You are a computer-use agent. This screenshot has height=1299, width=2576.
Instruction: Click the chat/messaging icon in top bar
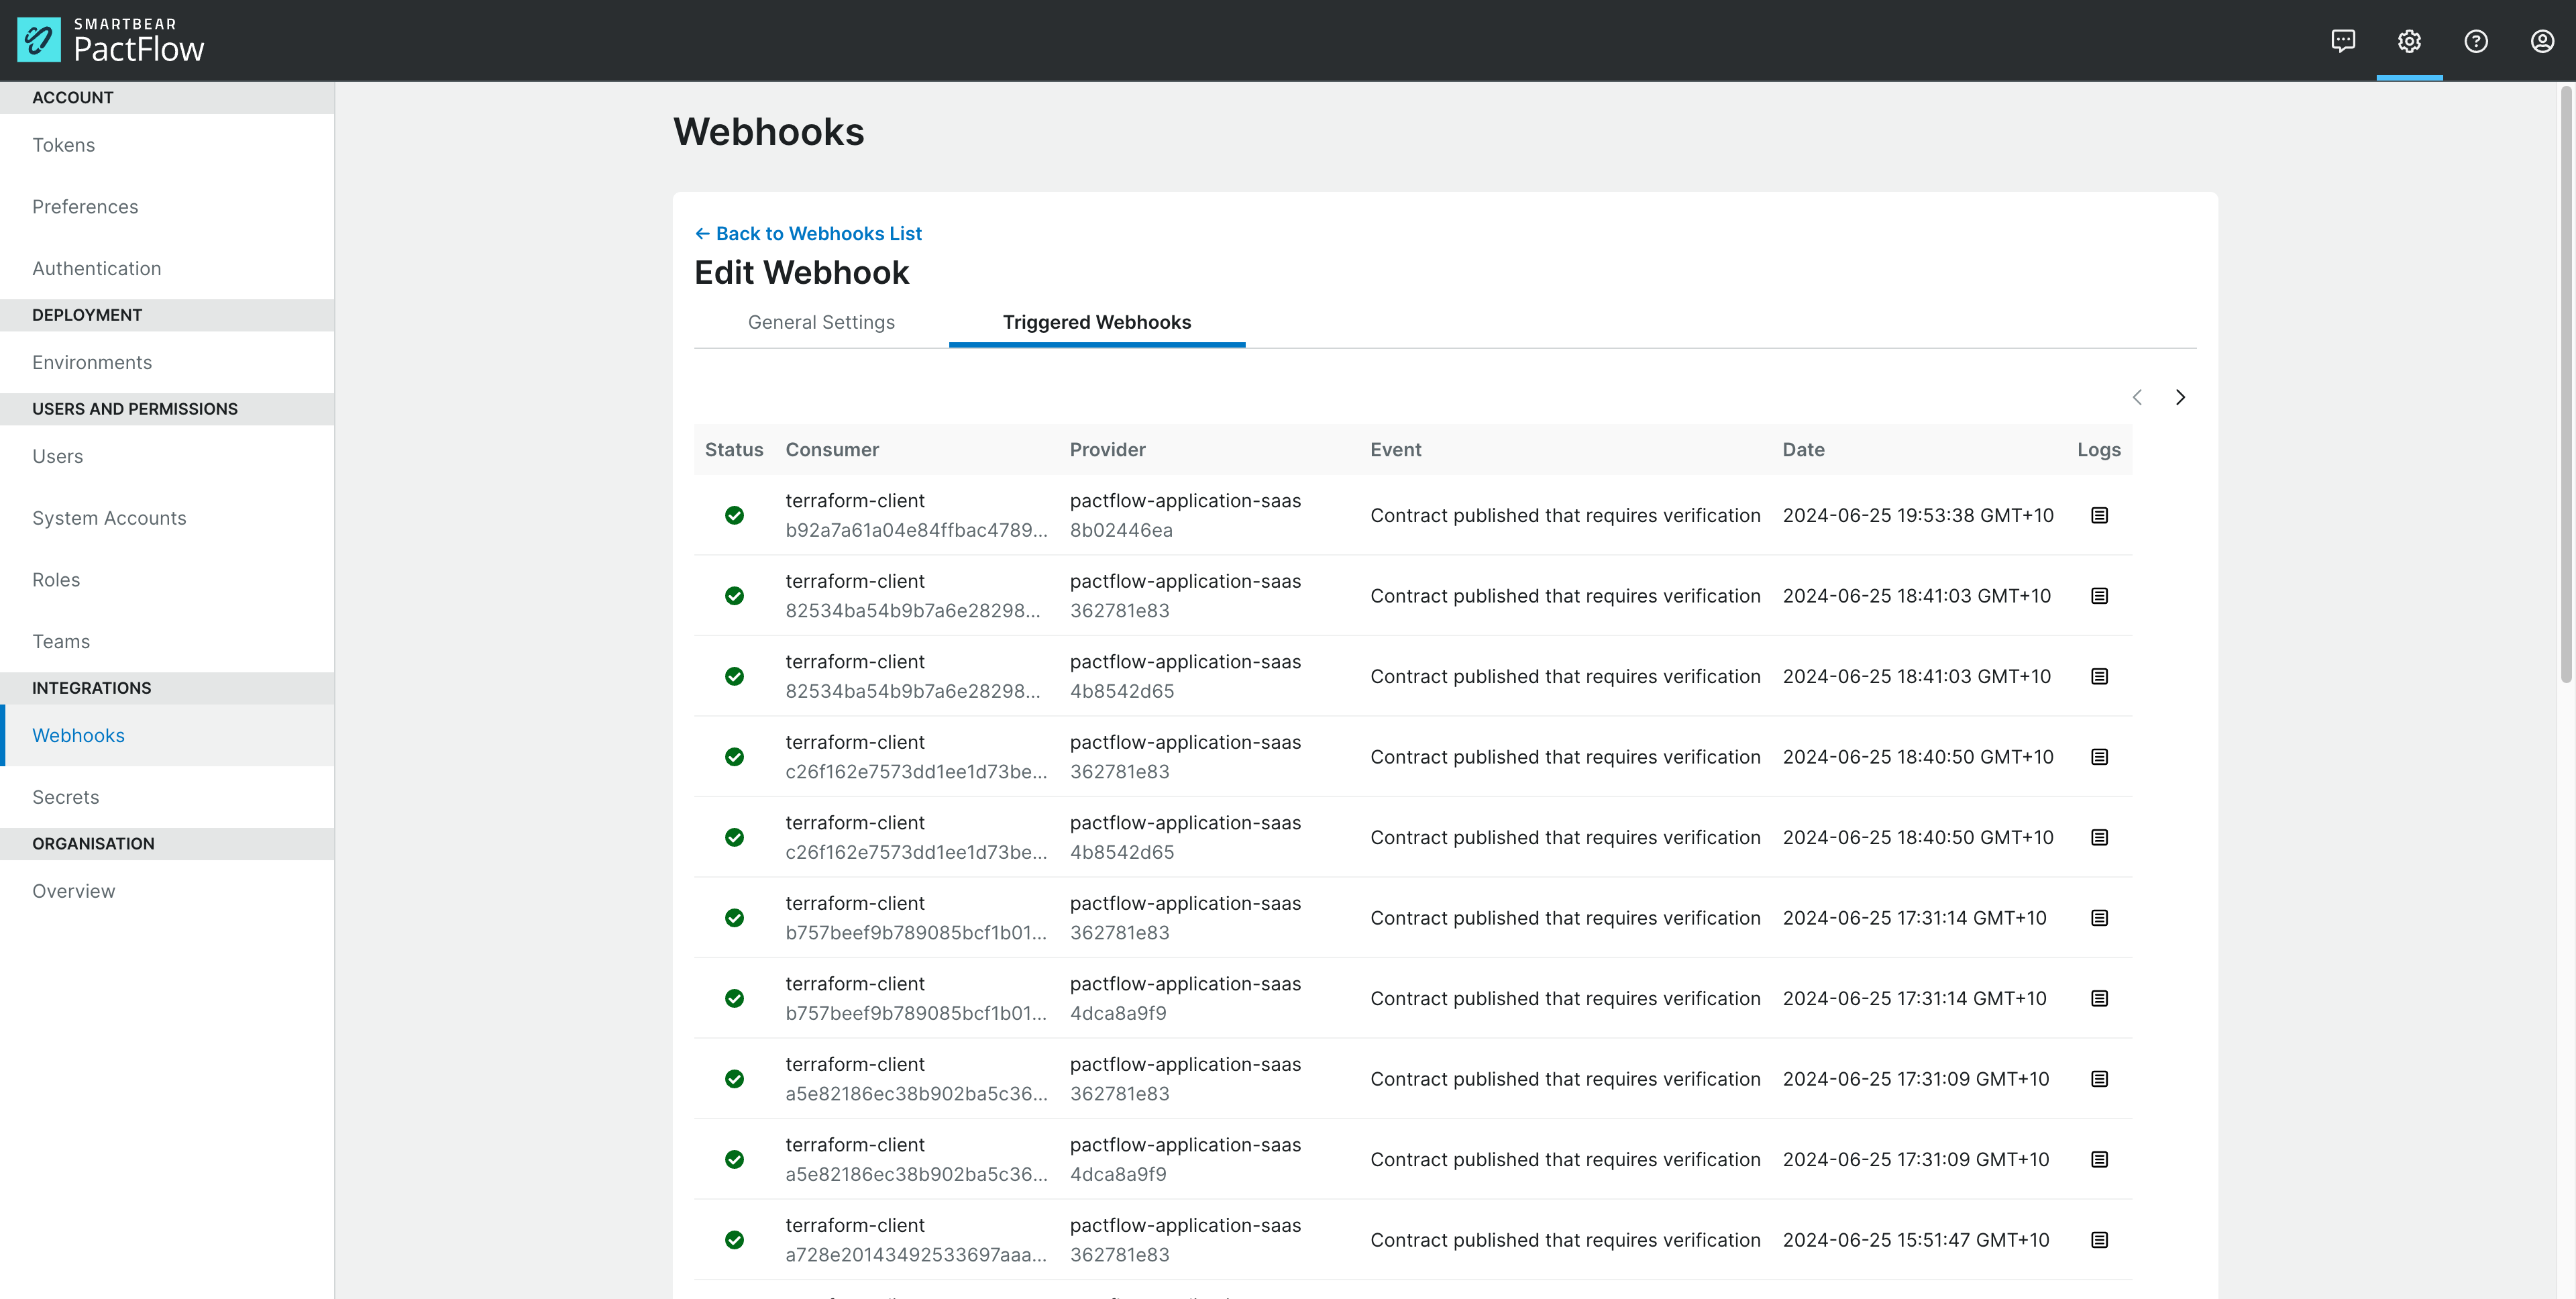coord(2344,40)
